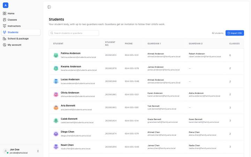
Task: Click fatima.anderson@students.ams.local email
Action: click(x=78, y=57)
